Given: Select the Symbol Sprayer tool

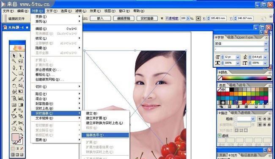Looking at the screenshot, I should coord(14,98).
